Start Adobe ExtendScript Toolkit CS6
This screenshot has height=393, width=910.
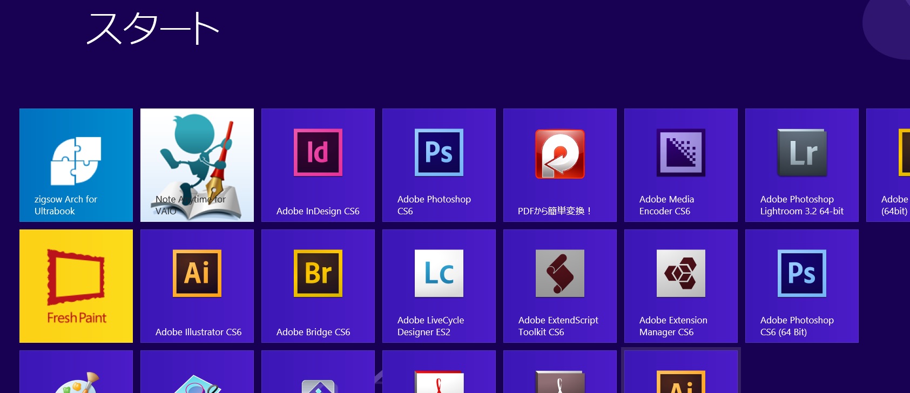click(x=560, y=286)
